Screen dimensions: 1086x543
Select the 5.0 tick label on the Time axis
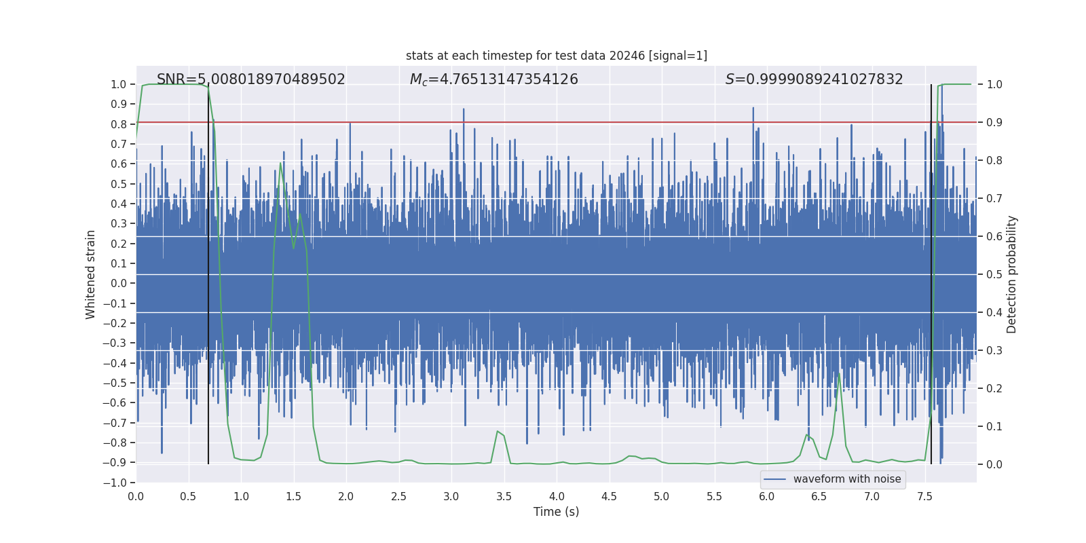point(662,496)
